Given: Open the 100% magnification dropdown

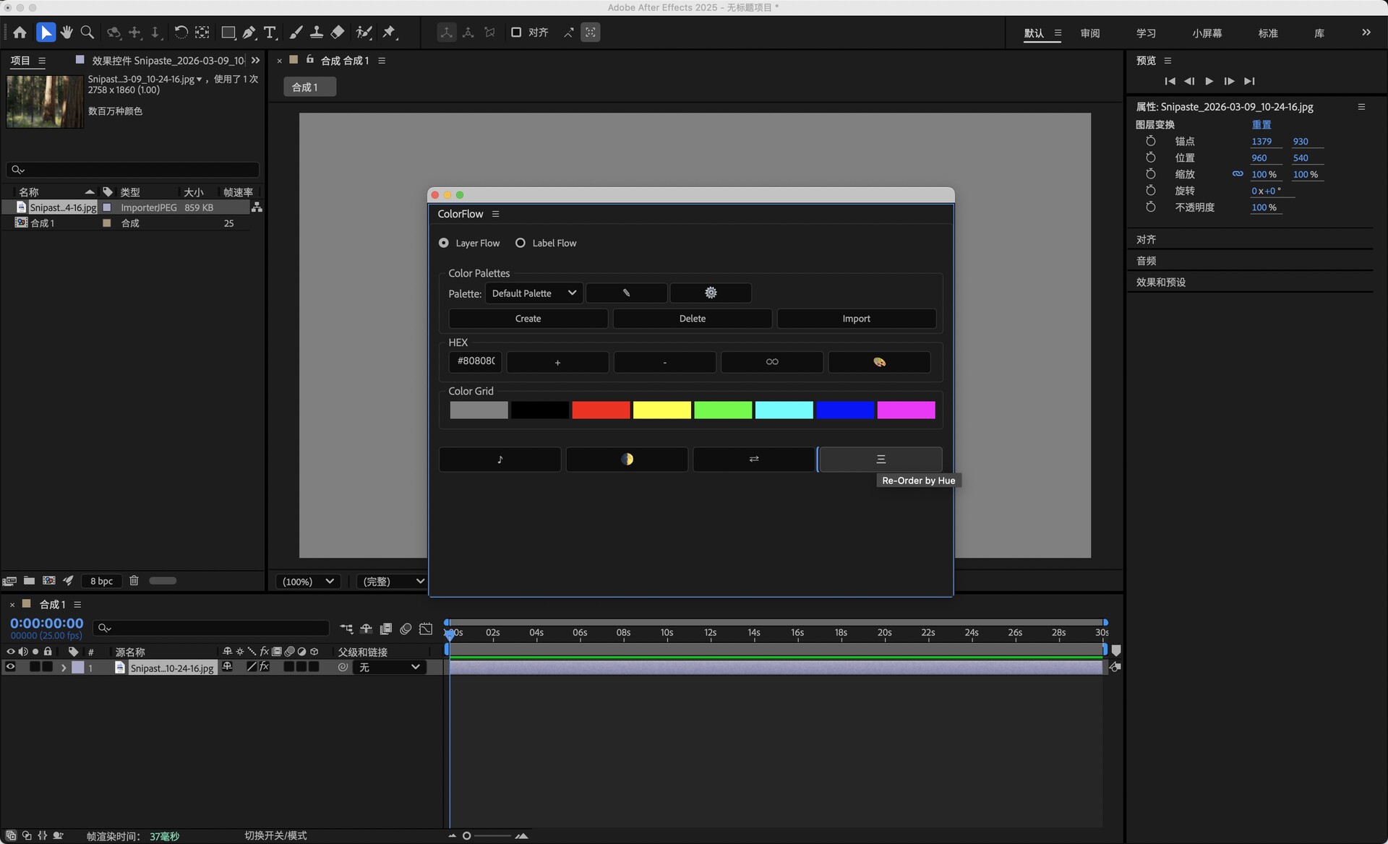Looking at the screenshot, I should (308, 581).
